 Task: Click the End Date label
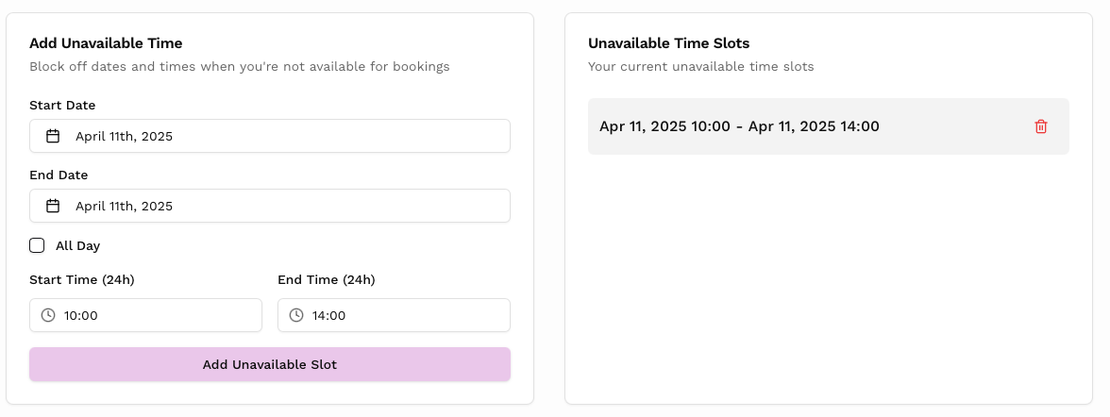[x=59, y=175]
